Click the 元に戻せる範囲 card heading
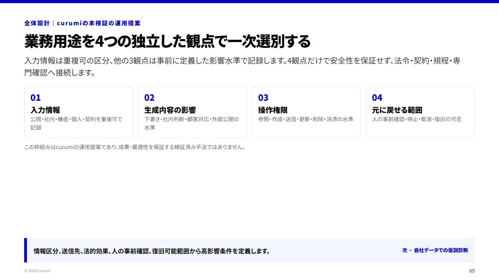Screen dimensions: 499x280 (397, 110)
